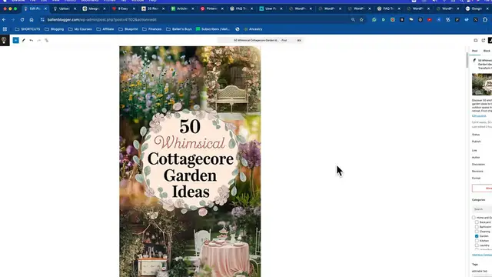Click the editor View preview icon
The width and height of the screenshot is (492, 277).
[x=476, y=40]
